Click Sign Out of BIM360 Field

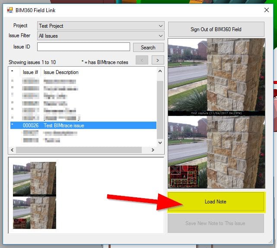tap(216, 29)
